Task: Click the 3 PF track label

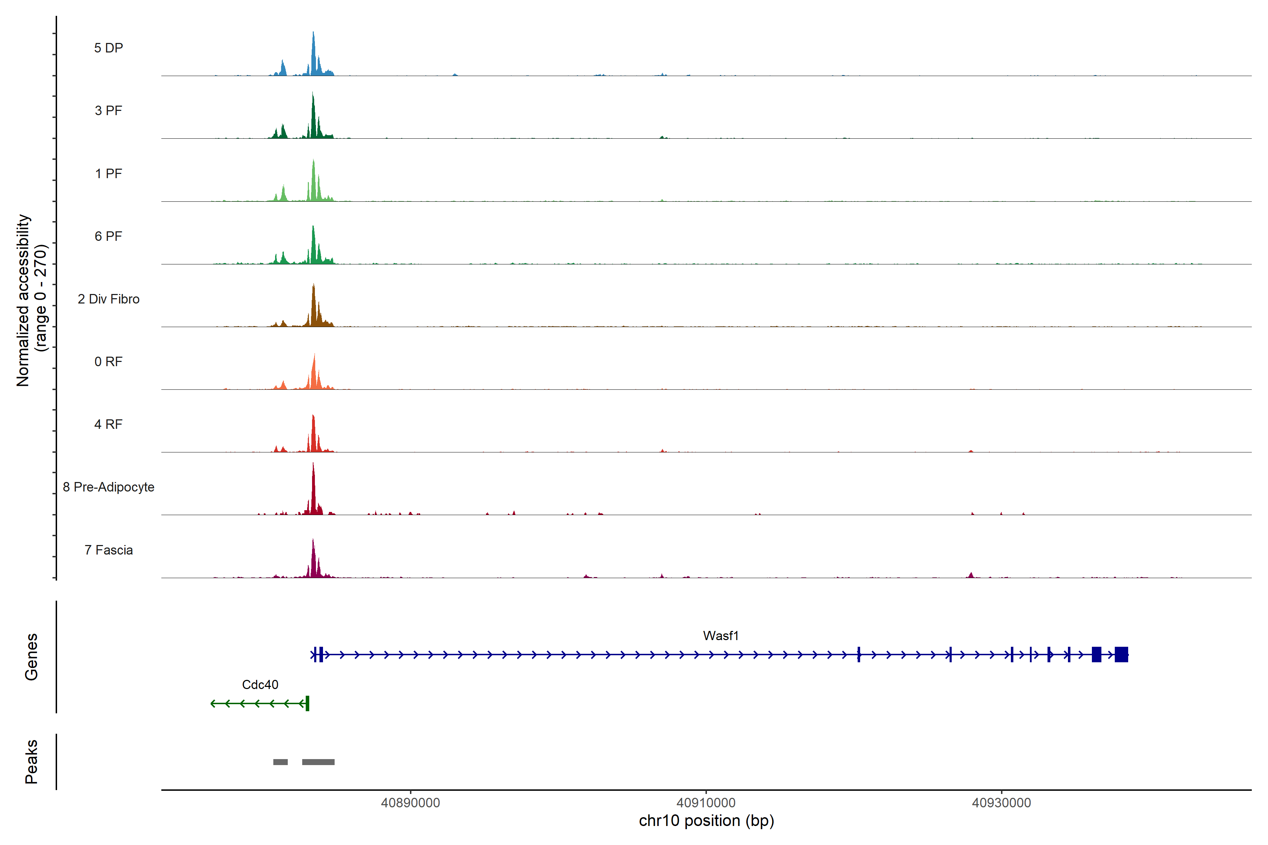Action: (108, 111)
